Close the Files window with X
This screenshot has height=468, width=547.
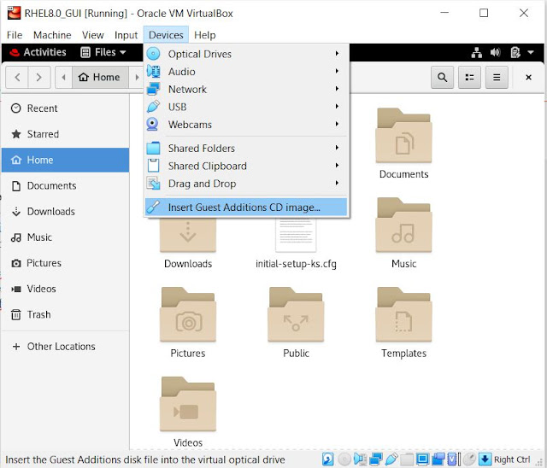click(x=528, y=77)
